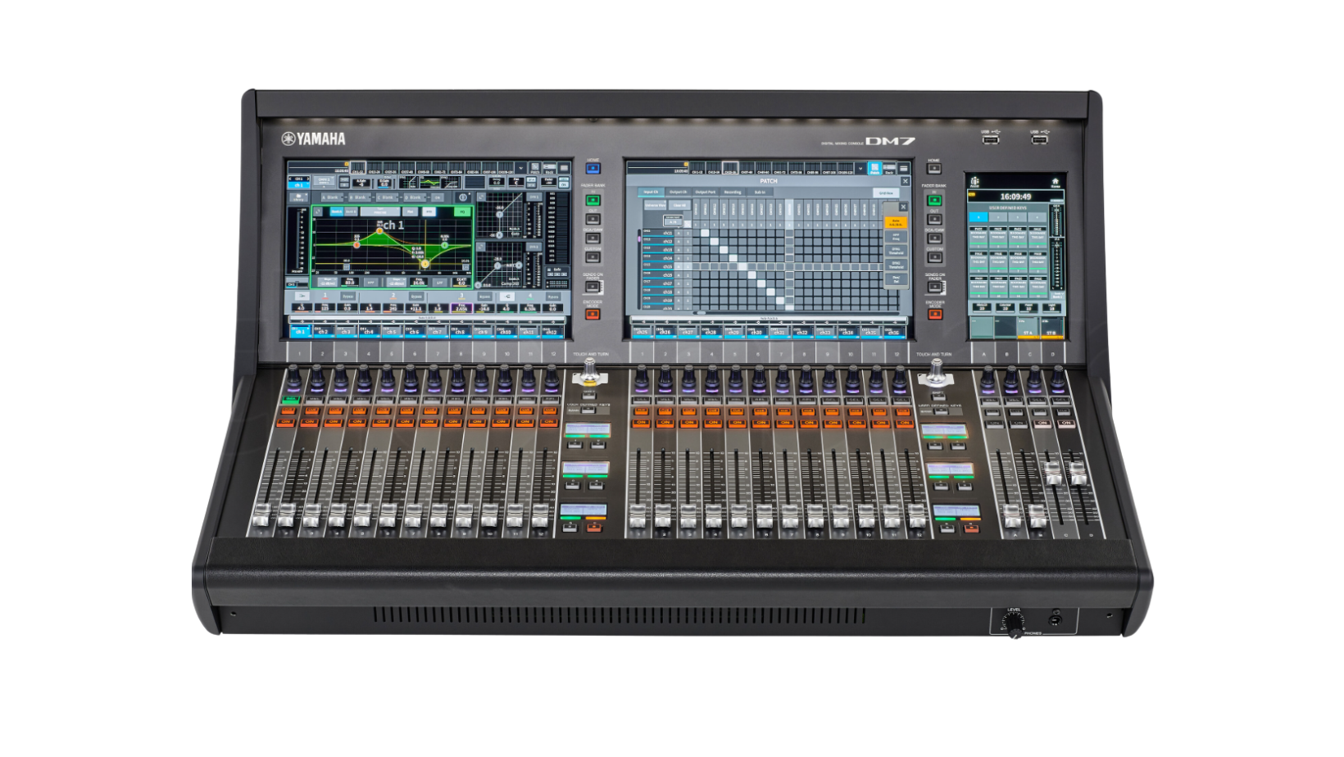The image size is (1344, 757).
Task: Toggle the HPF button in the EQ view
Action: pyautogui.click(x=371, y=283)
